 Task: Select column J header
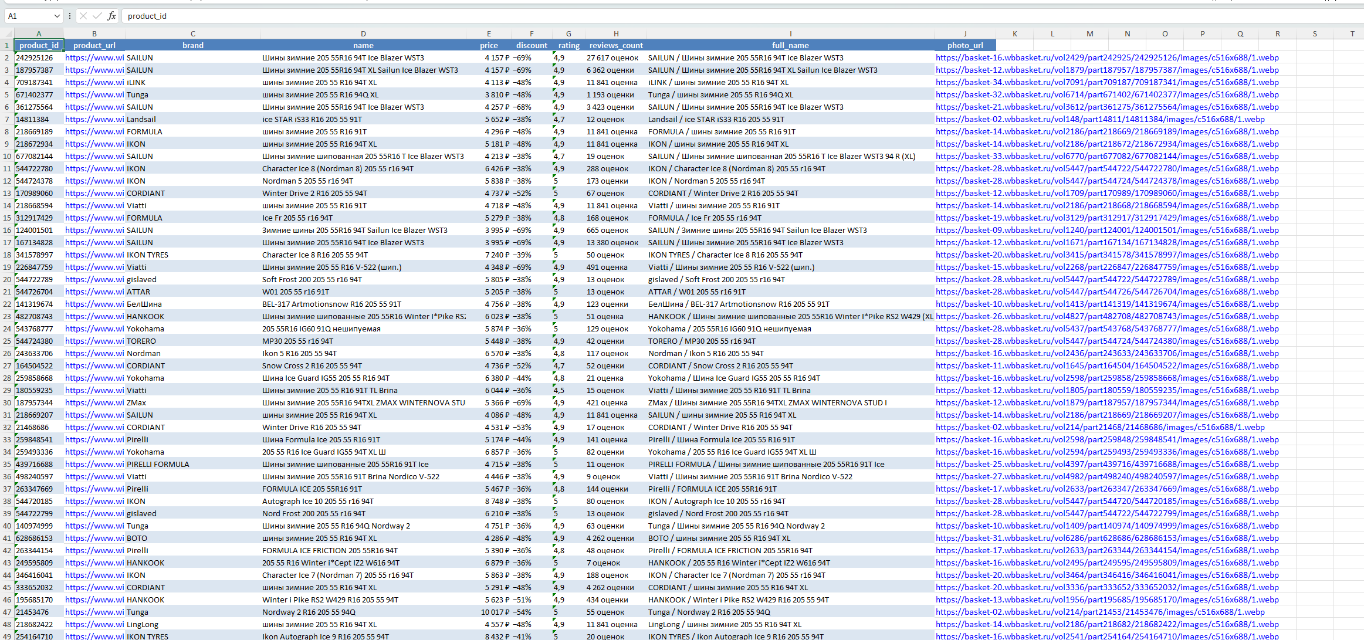[x=964, y=34]
